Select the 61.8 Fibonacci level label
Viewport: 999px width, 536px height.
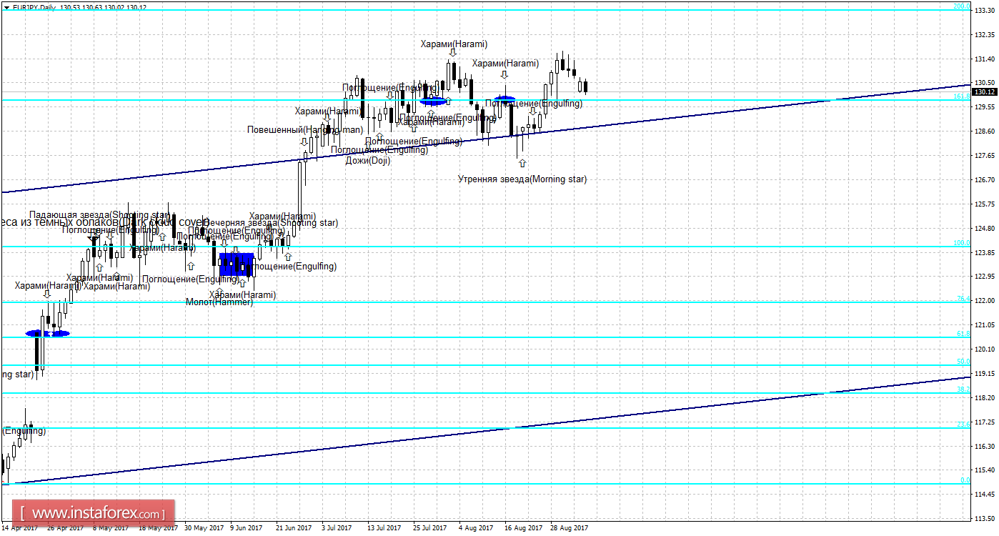(963, 334)
